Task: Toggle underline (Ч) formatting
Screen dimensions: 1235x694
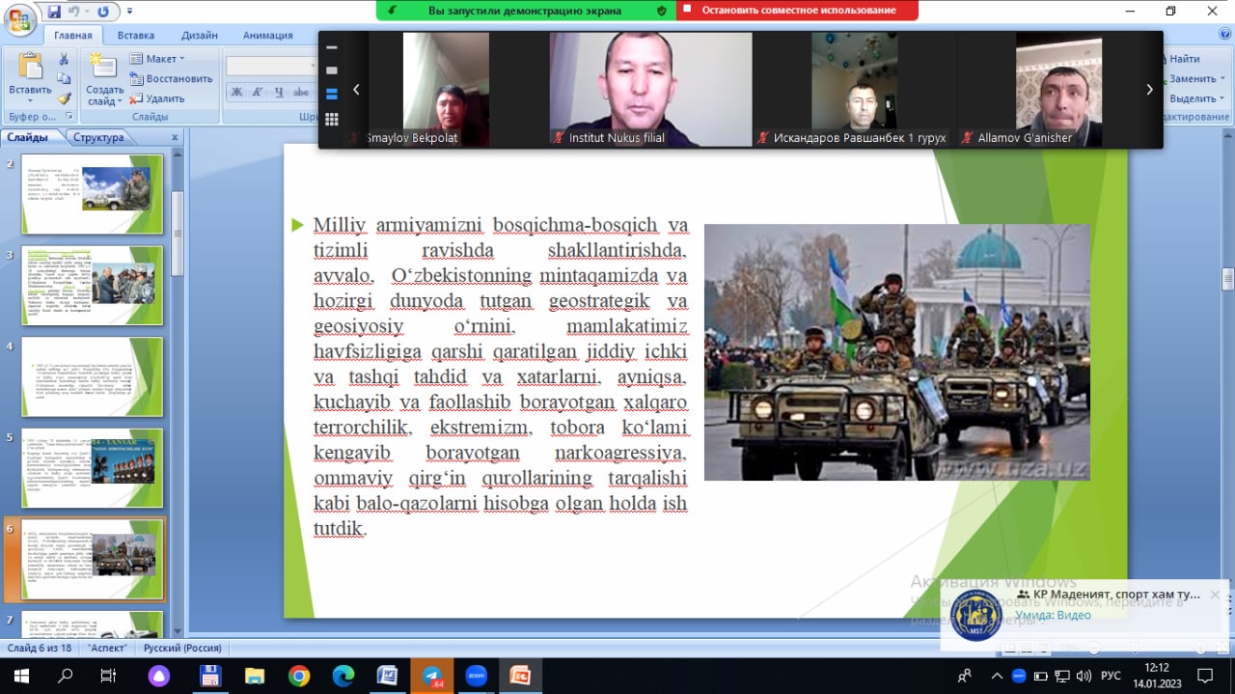Action: 279,93
